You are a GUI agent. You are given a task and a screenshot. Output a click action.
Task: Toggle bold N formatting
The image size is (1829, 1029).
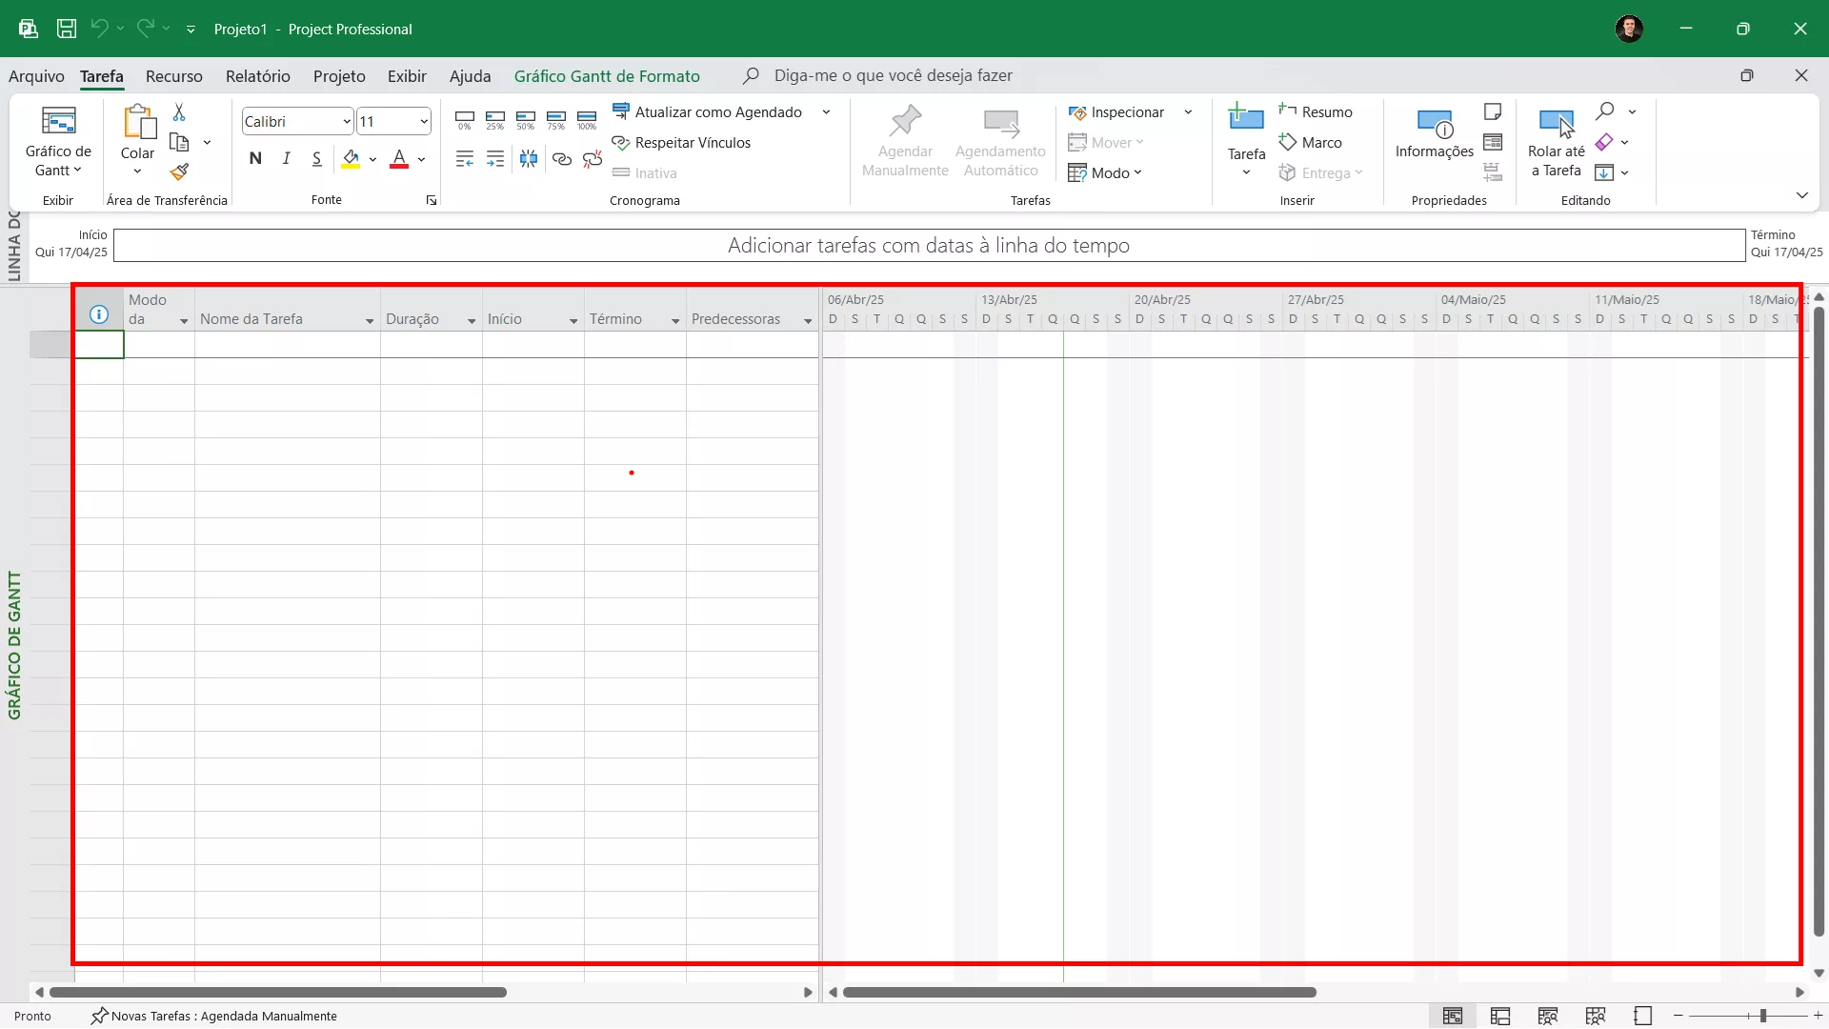[255, 159]
